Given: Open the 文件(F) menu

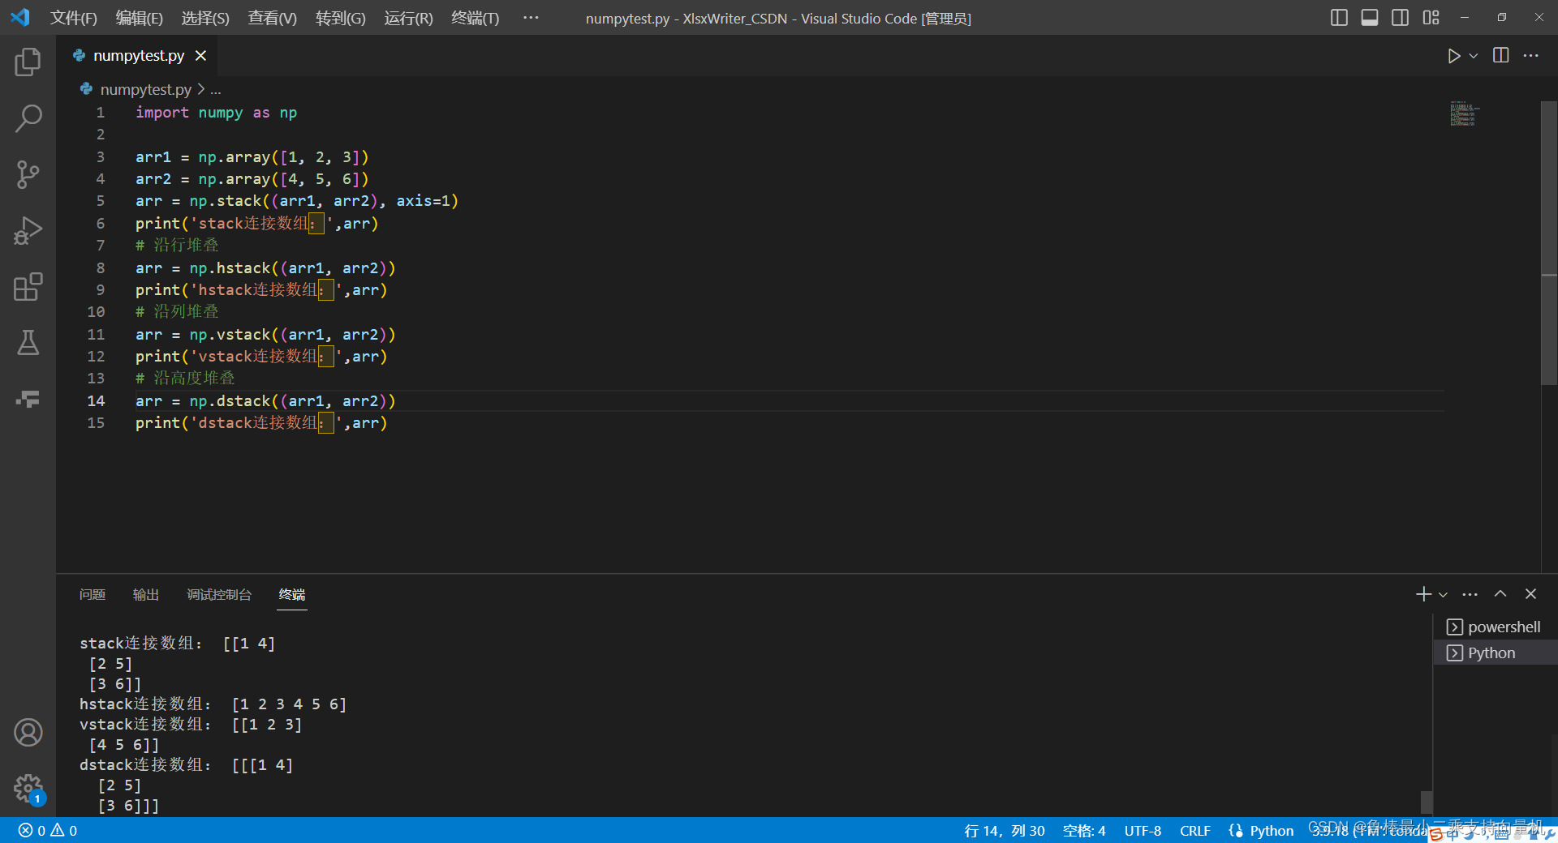Looking at the screenshot, I should tap(74, 18).
